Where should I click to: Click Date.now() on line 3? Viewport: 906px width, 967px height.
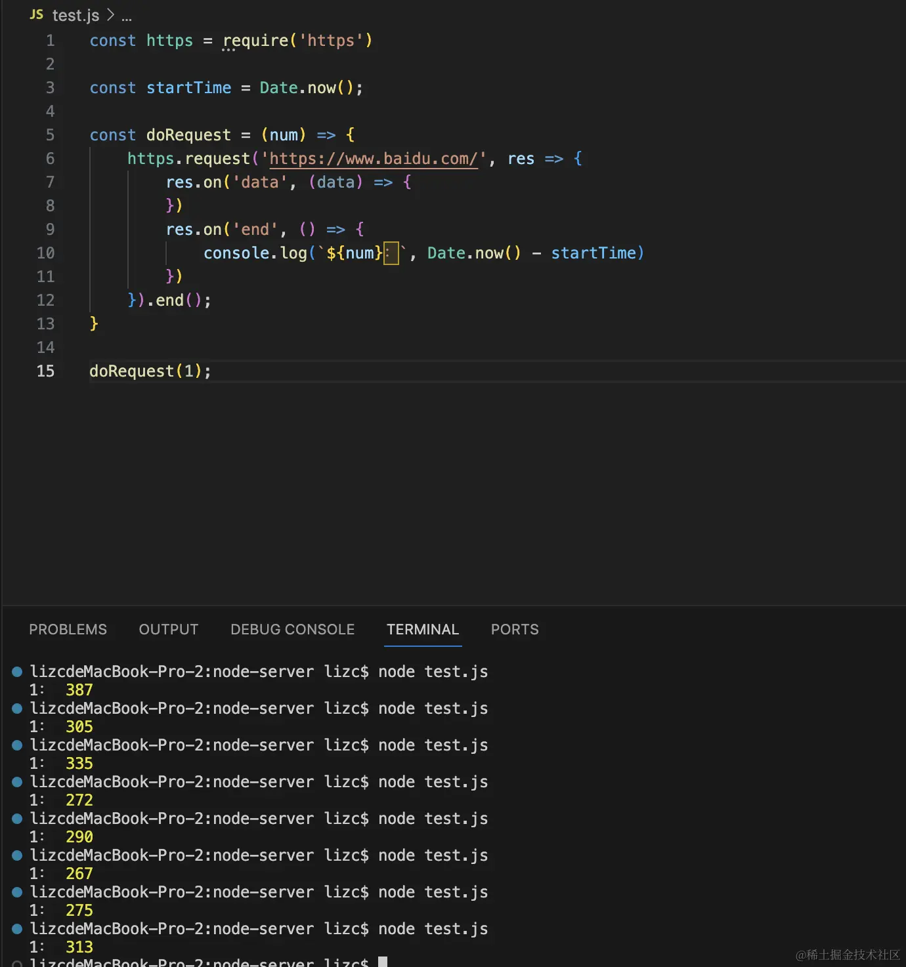307,88
